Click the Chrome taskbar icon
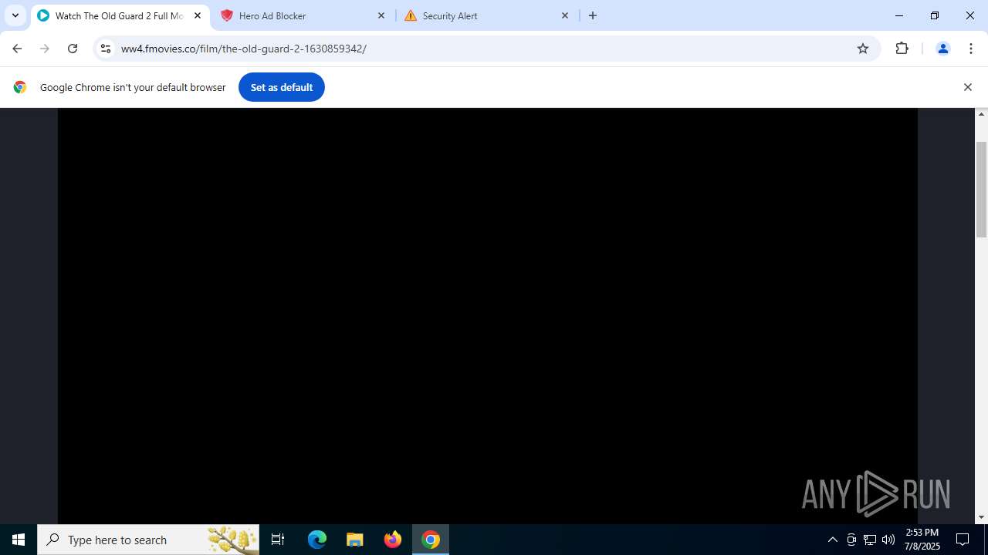 tap(431, 540)
